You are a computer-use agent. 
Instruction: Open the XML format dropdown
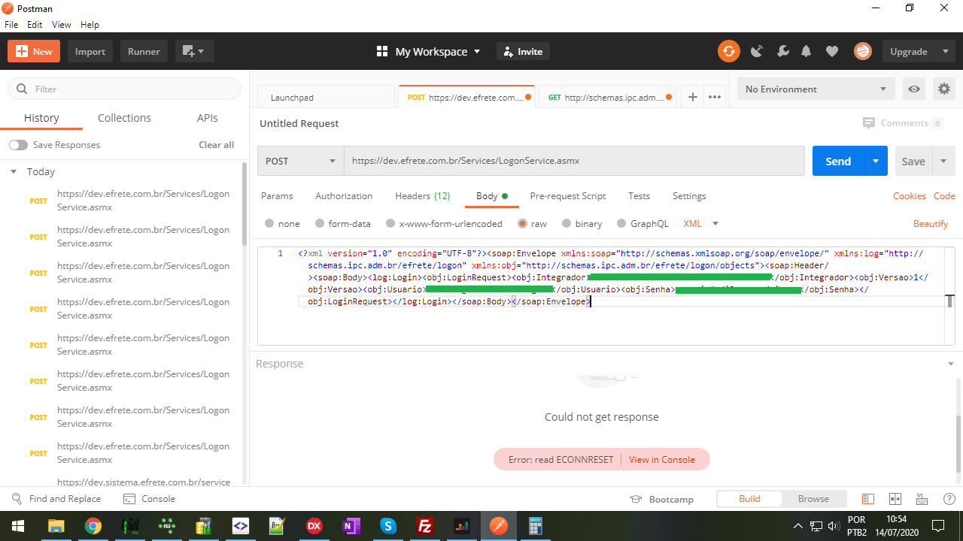(700, 224)
